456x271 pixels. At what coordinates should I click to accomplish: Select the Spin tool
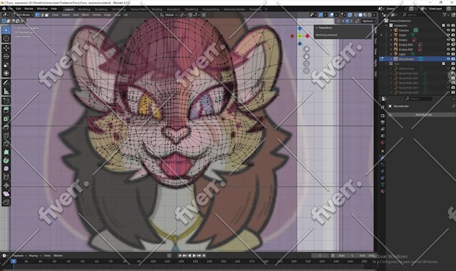6,160
